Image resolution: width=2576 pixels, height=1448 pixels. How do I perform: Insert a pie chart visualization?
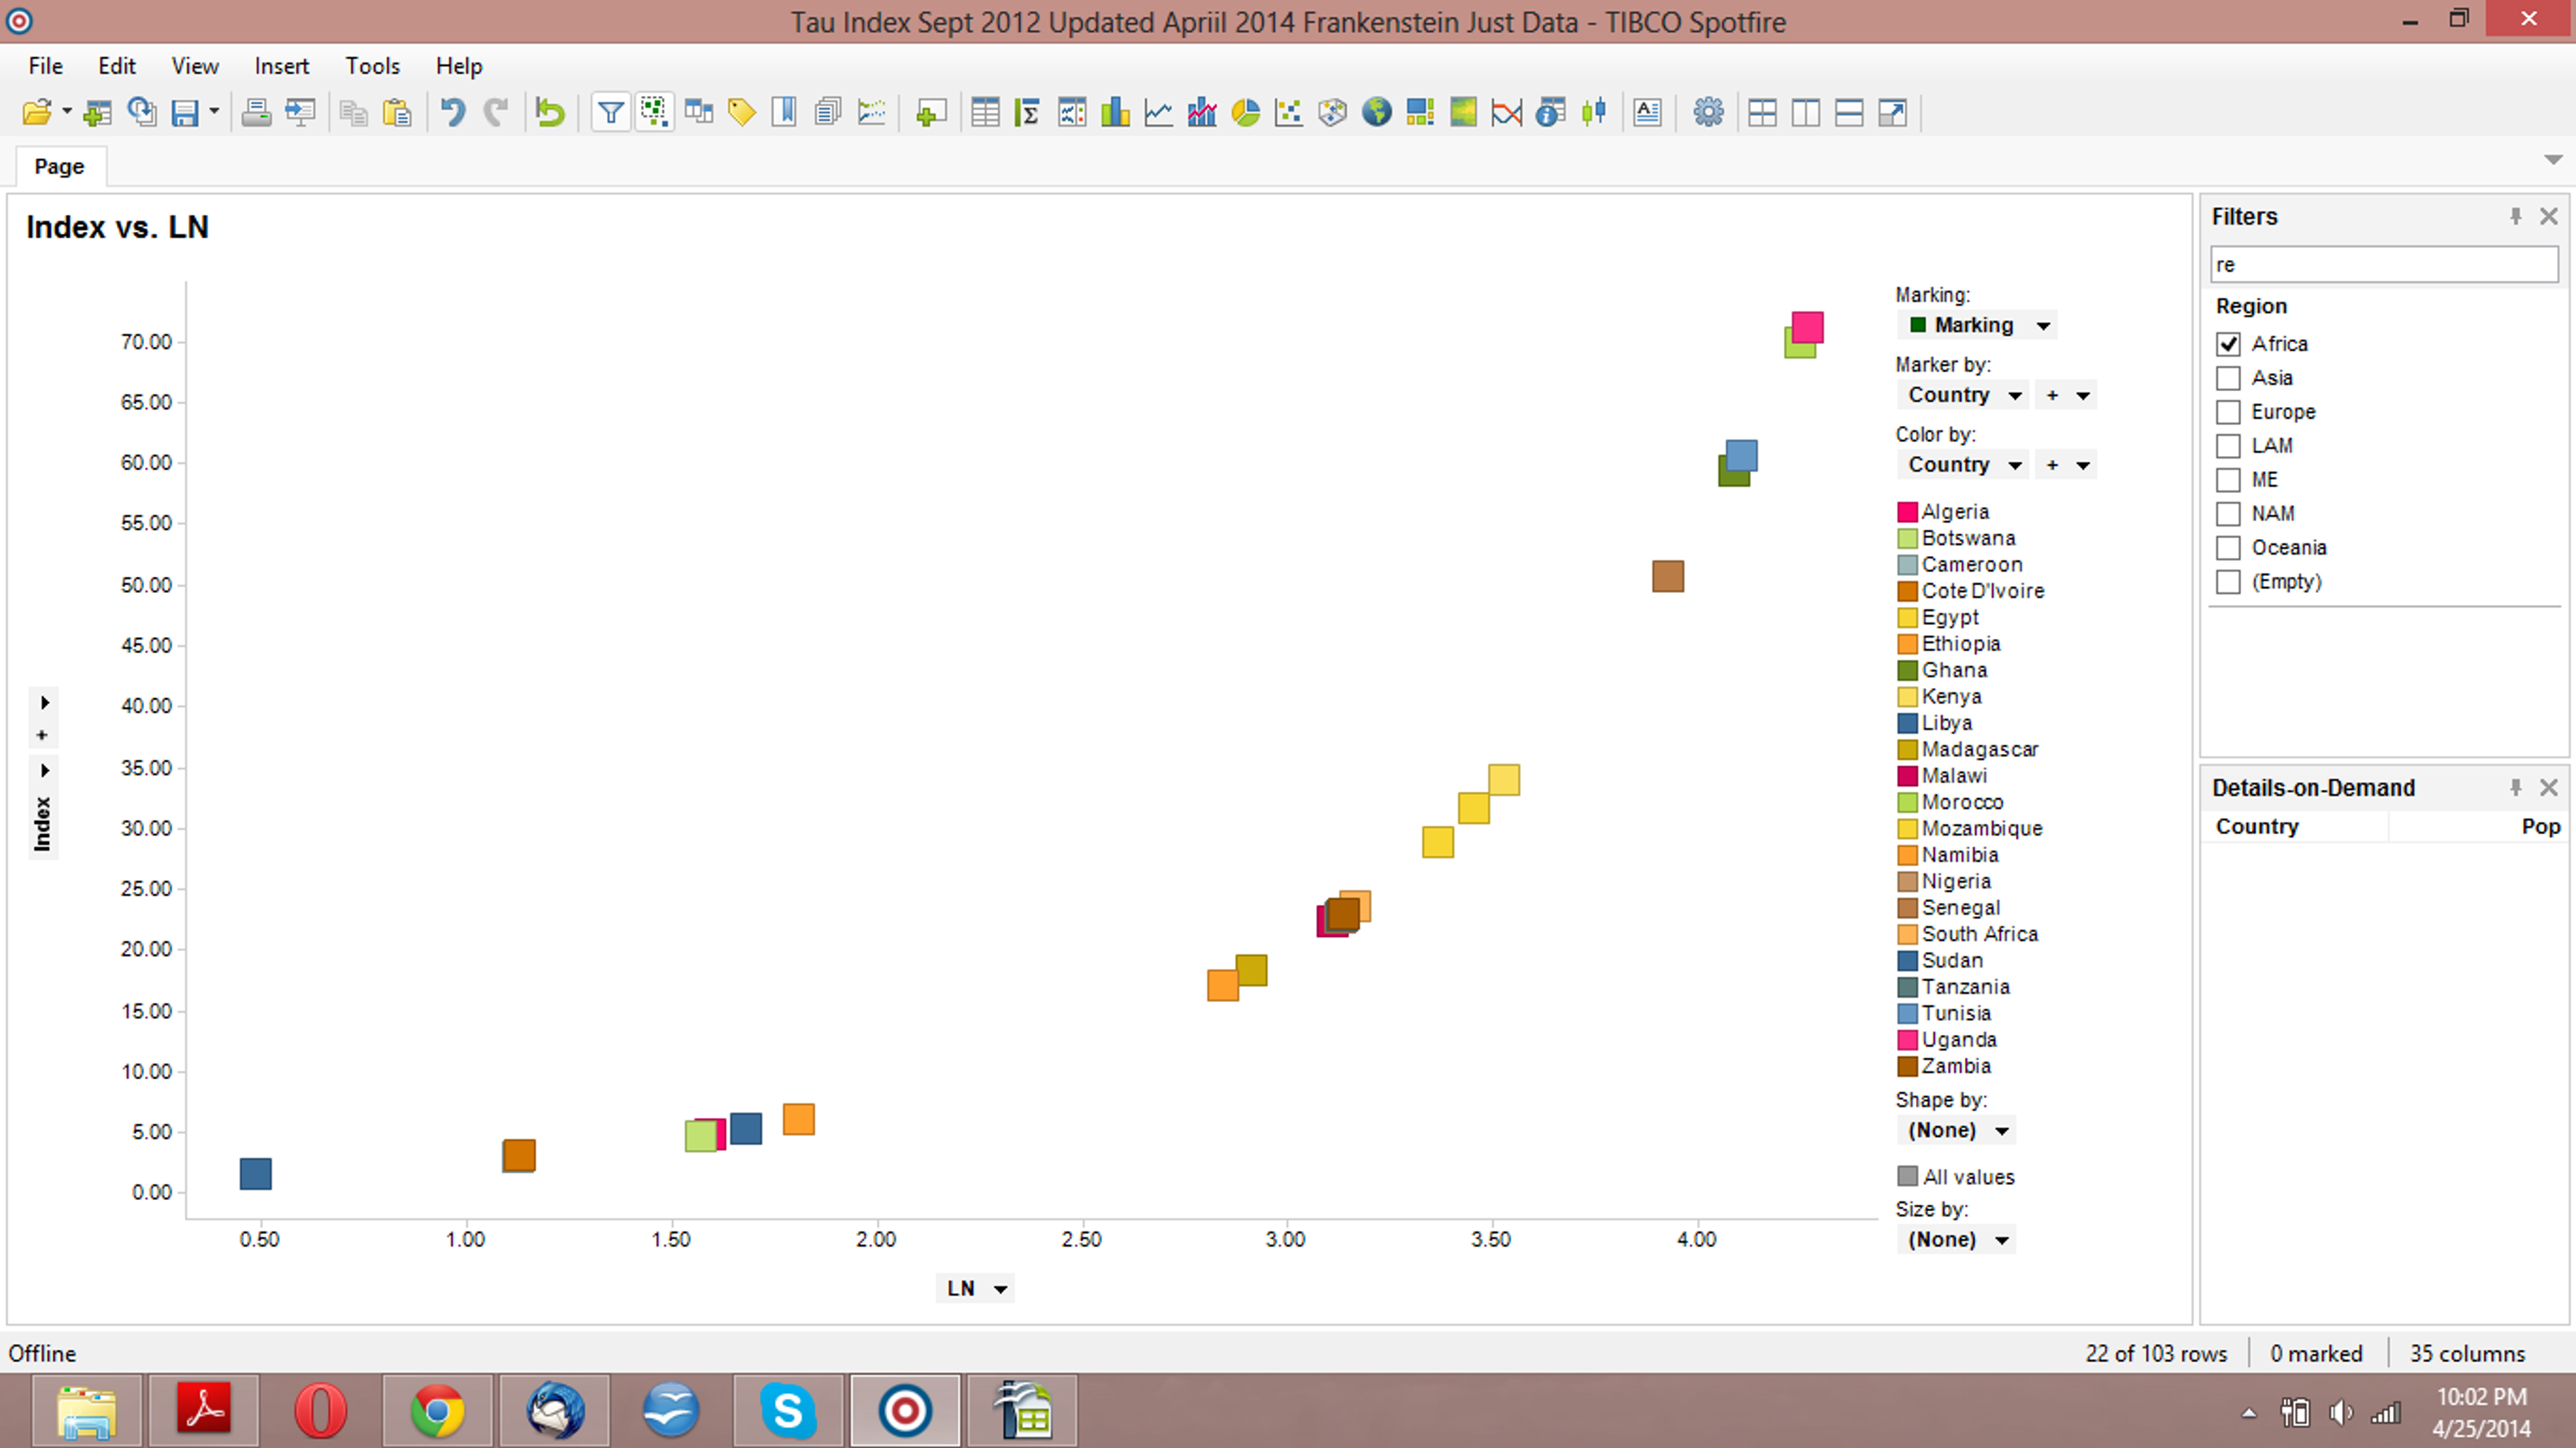[x=1245, y=113]
